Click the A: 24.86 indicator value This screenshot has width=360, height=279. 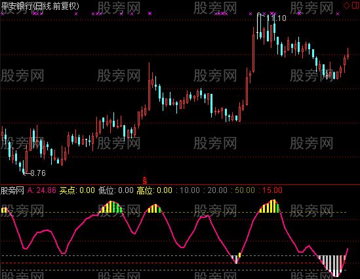click(x=42, y=190)
